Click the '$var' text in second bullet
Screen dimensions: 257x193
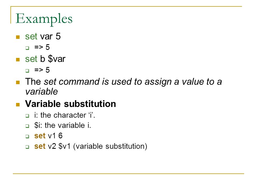click(x=57, y=59)
